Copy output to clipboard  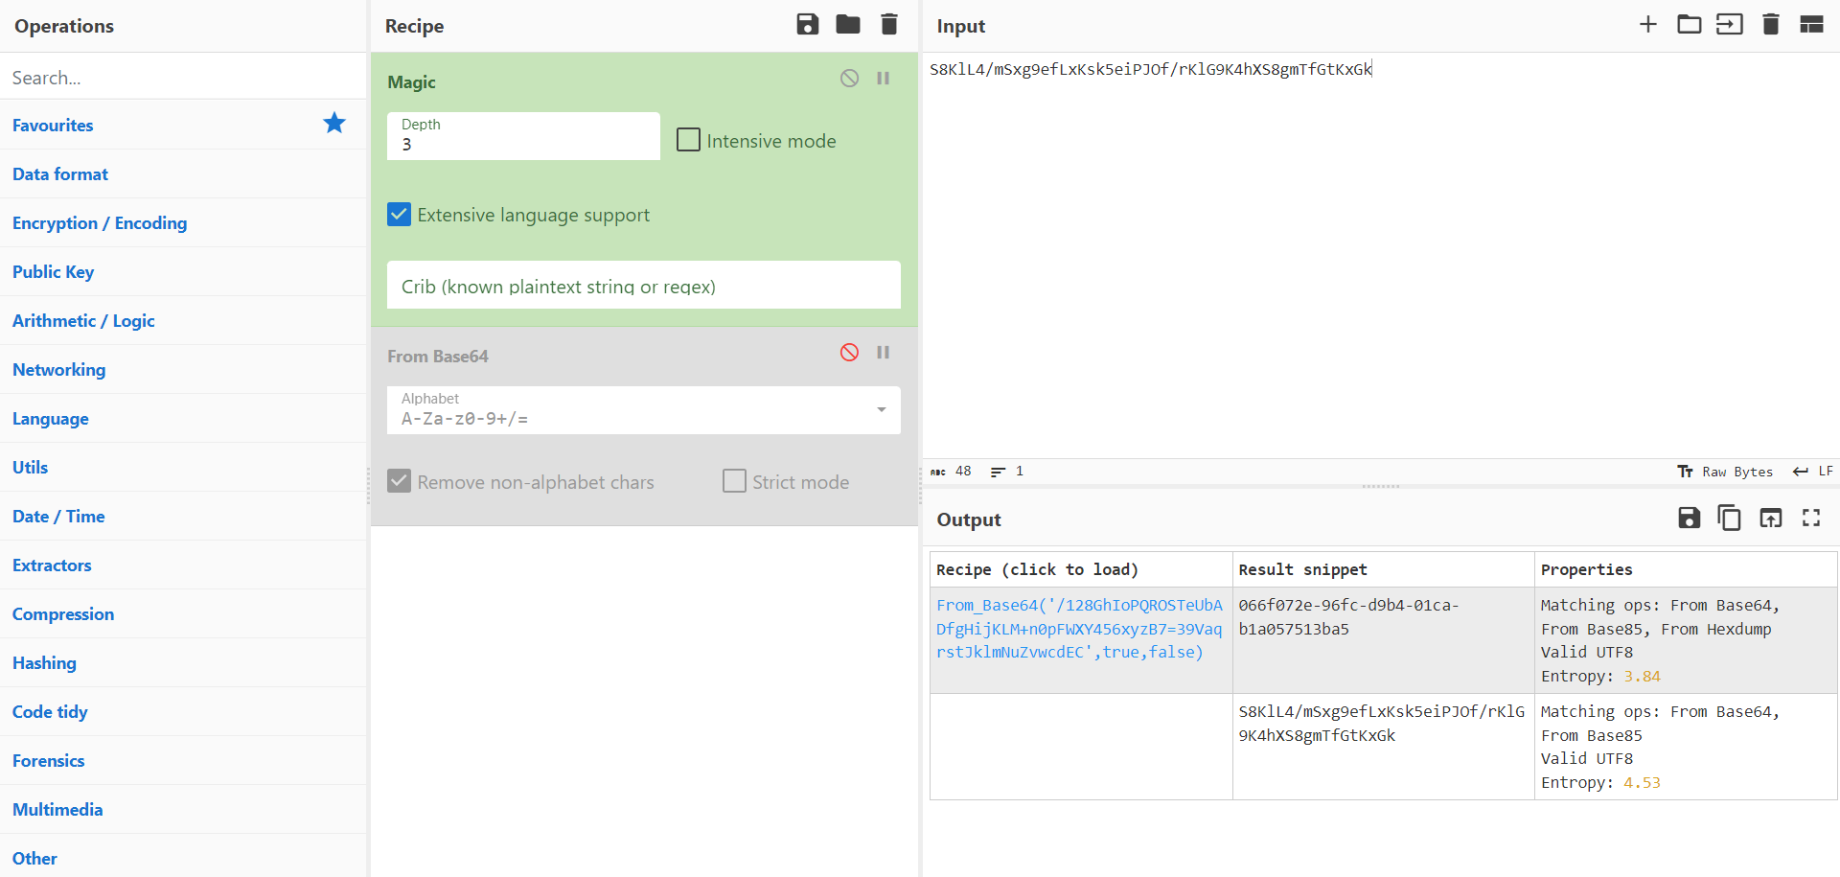1729,519
